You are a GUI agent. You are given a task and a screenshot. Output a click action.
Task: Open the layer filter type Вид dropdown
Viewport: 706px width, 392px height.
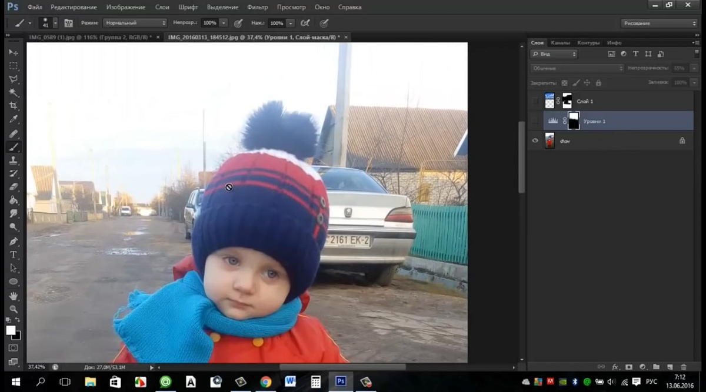pos(554,54)
